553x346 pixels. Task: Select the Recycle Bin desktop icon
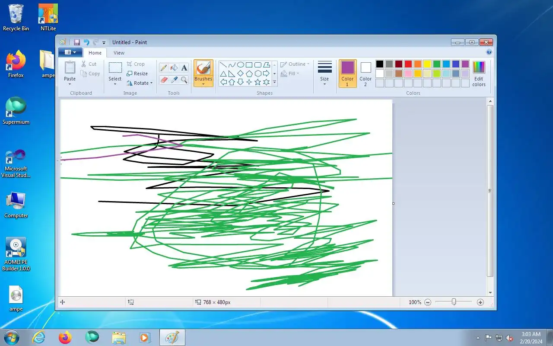click(16, 18)
